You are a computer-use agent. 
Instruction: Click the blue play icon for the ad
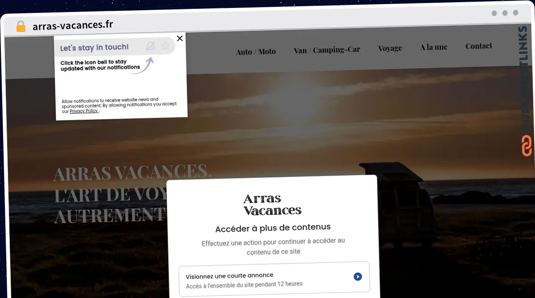coord(358,277)
